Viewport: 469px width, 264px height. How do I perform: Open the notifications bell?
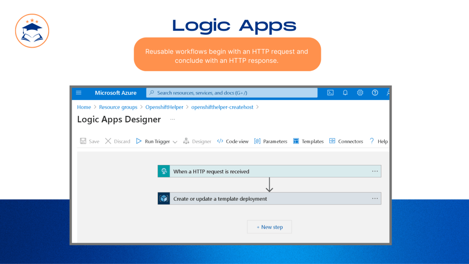[x=345, y=93]
